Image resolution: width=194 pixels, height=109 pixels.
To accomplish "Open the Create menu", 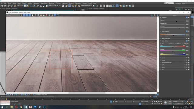I will click(24, 3).
